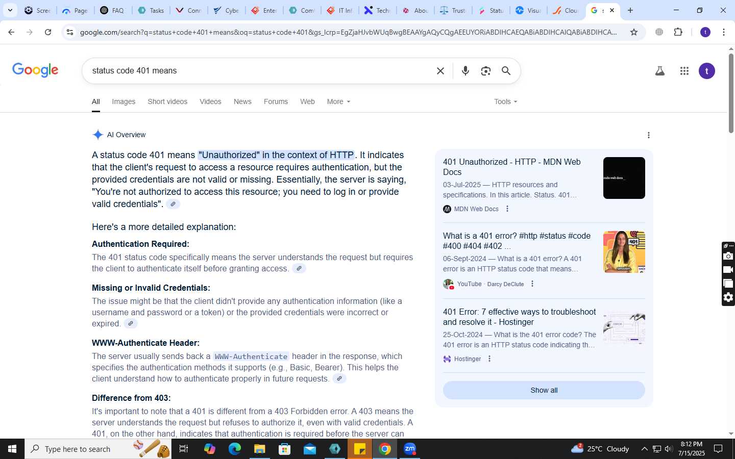This screenshot has height=459, width=735.
Task: Click the video record icon on side panel
Action: click(728, 270)
